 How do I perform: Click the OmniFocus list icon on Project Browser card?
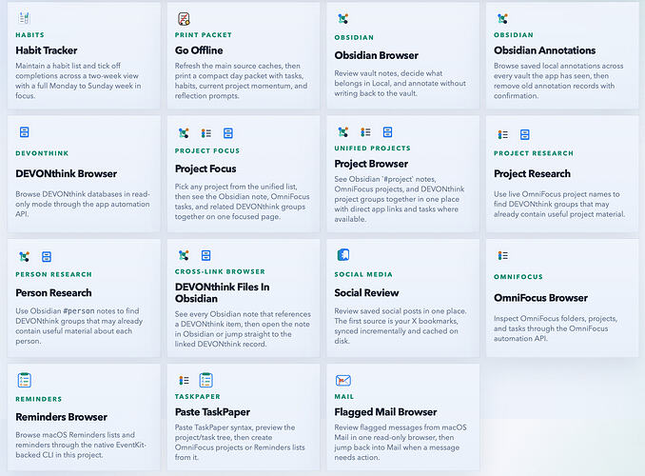tap(365, 131)
